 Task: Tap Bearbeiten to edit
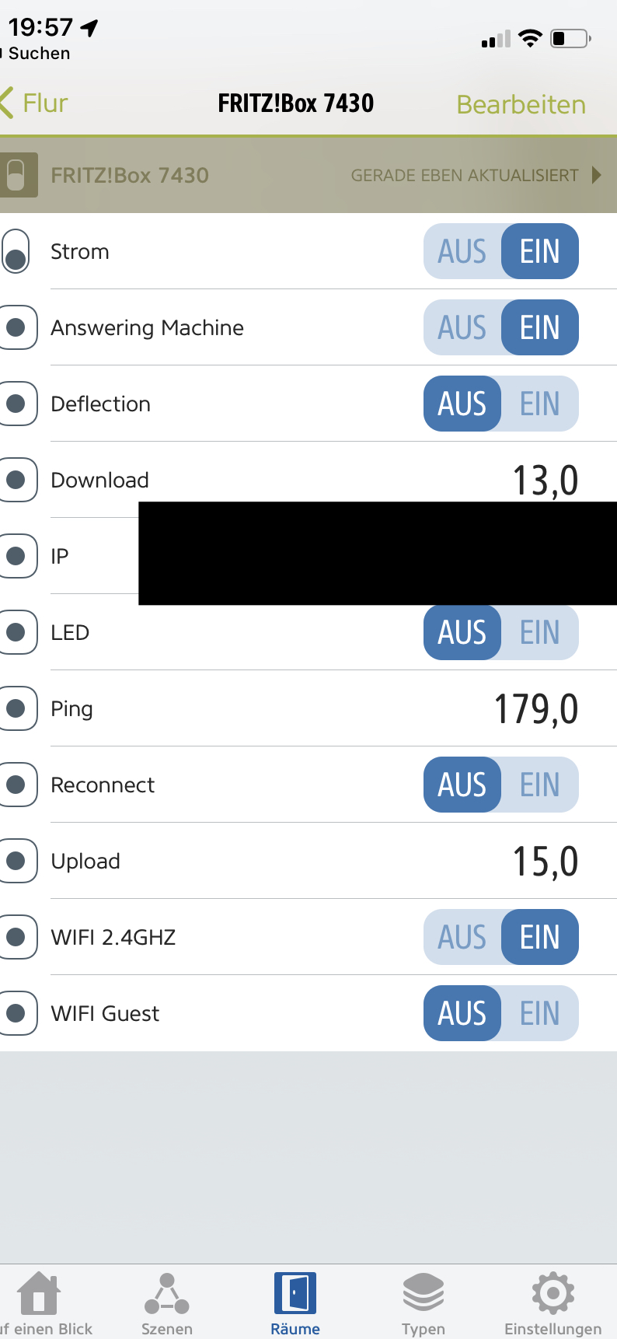coord(521,104)
